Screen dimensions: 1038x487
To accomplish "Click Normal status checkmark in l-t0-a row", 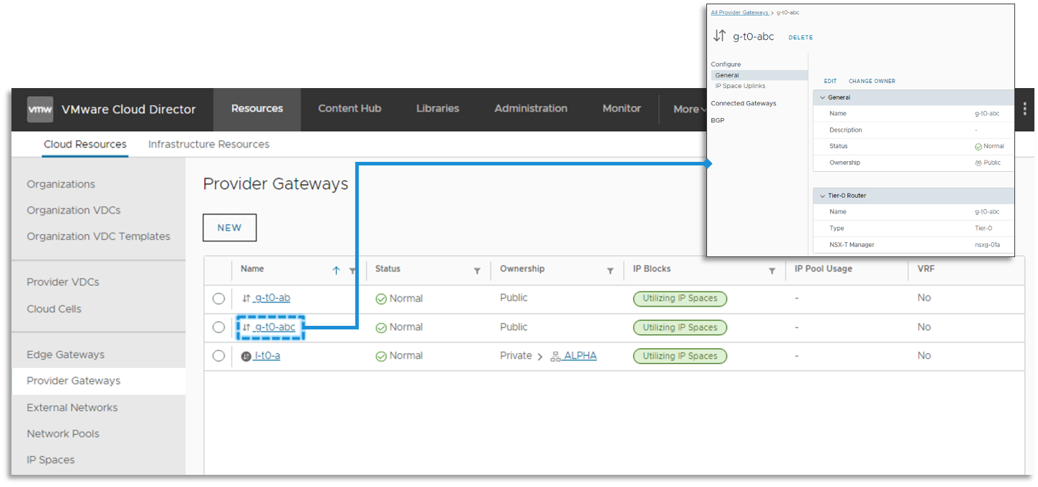I will [381, 356].
